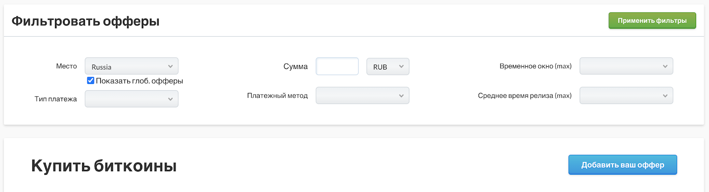709x192 pixels.
Task: Click the arrow icon in Тип платежа field
Action: click(x=170, y=99)
